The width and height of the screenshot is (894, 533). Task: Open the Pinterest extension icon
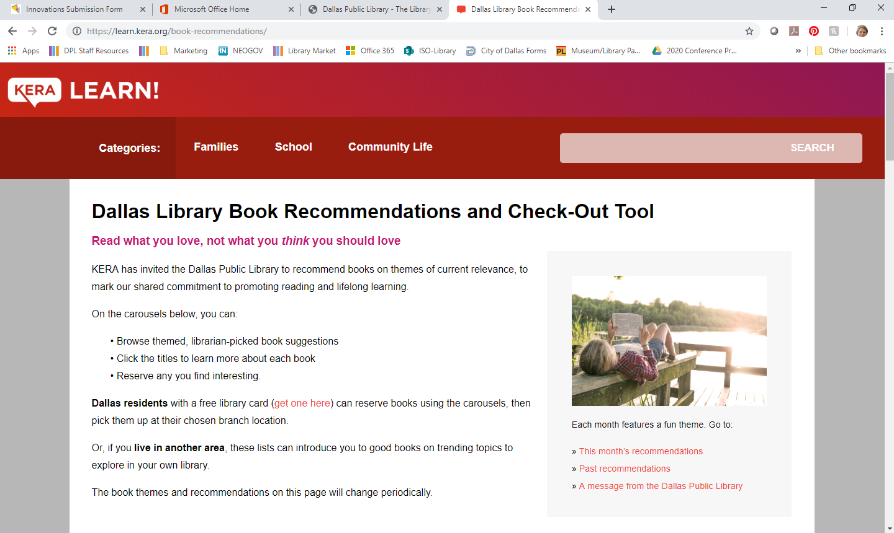(814, 31)
